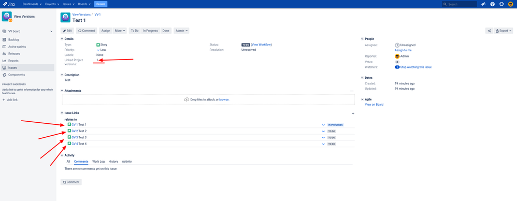Transition issue to In Progress
Viewport: 517px width, 201px height.
[x=150, y=31]
